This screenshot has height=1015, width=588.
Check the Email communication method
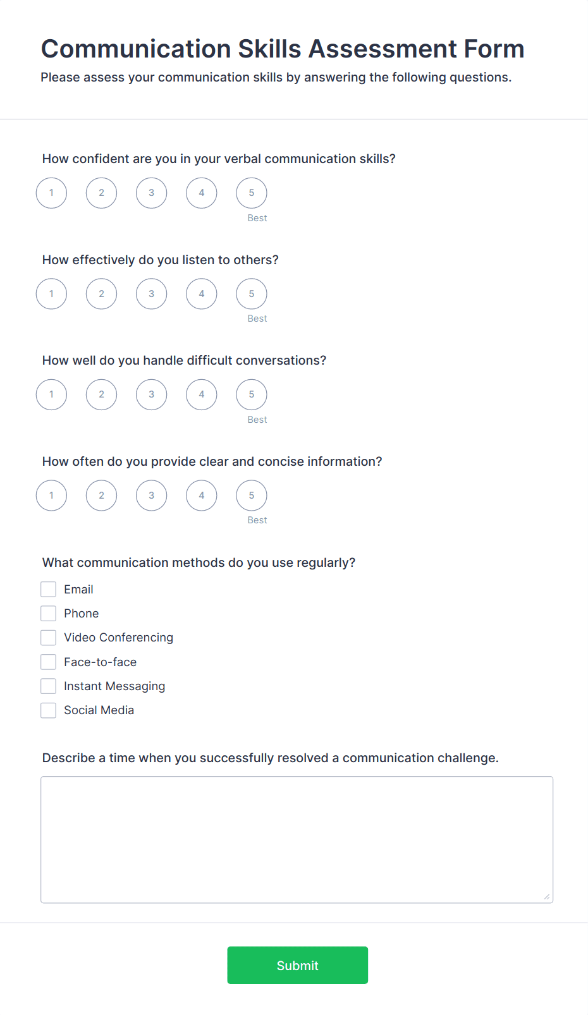[48, 588]
